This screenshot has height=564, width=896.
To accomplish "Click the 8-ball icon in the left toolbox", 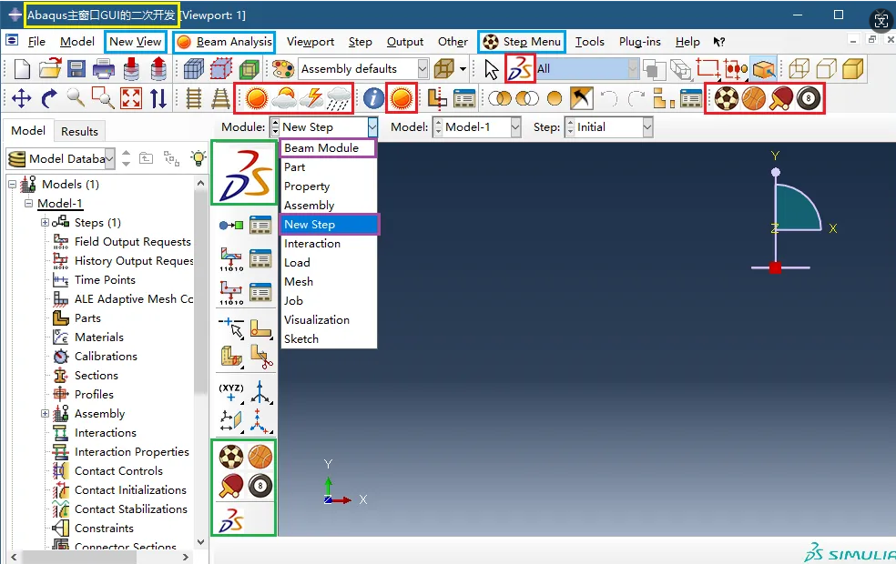I will [x=260, y=486].
